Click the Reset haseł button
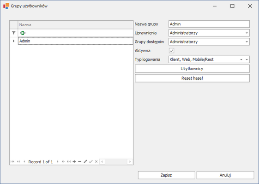The width and height of the screenshot is (259, 184). tap(192, 78)
